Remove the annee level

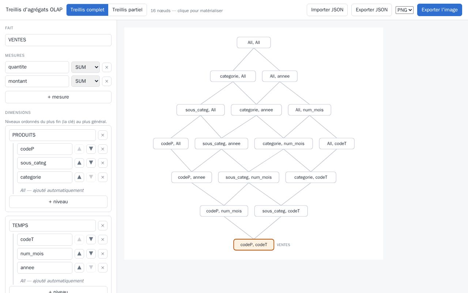103,268
